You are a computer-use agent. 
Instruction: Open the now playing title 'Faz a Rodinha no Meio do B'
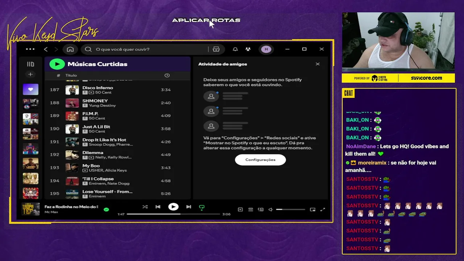click(x=71, y=207)
